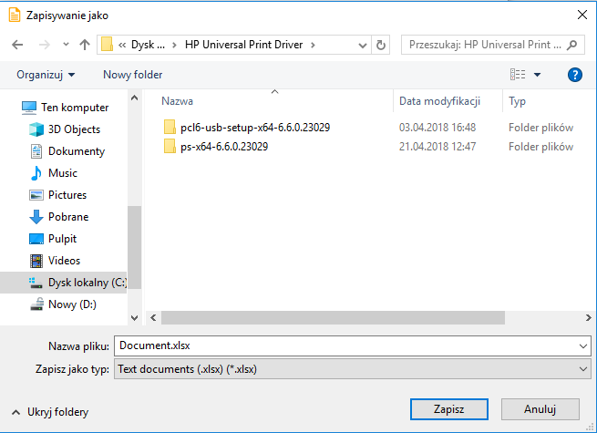Click the date 21.04.2018 12:47
The height and width of the screenshot is (433, 597).
tap(437, 147)
